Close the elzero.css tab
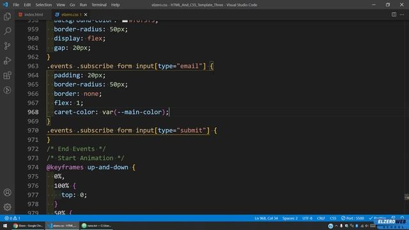The width and height of the screenshot is (409, 230). pyautogui.click(x=86, y=15)
